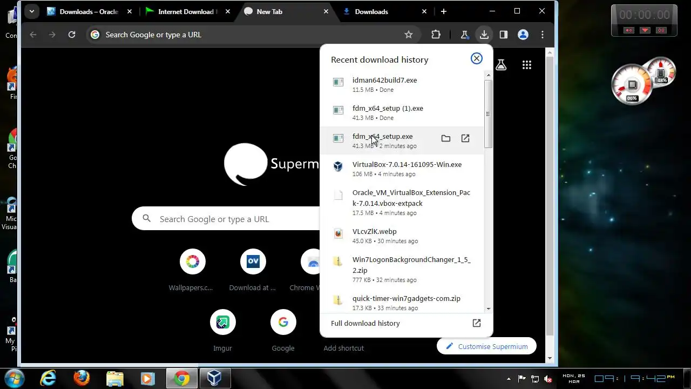Go forward with the forward arrow
Image resolution: width=691 pixels, height=389 pixels.
(52, 35)
